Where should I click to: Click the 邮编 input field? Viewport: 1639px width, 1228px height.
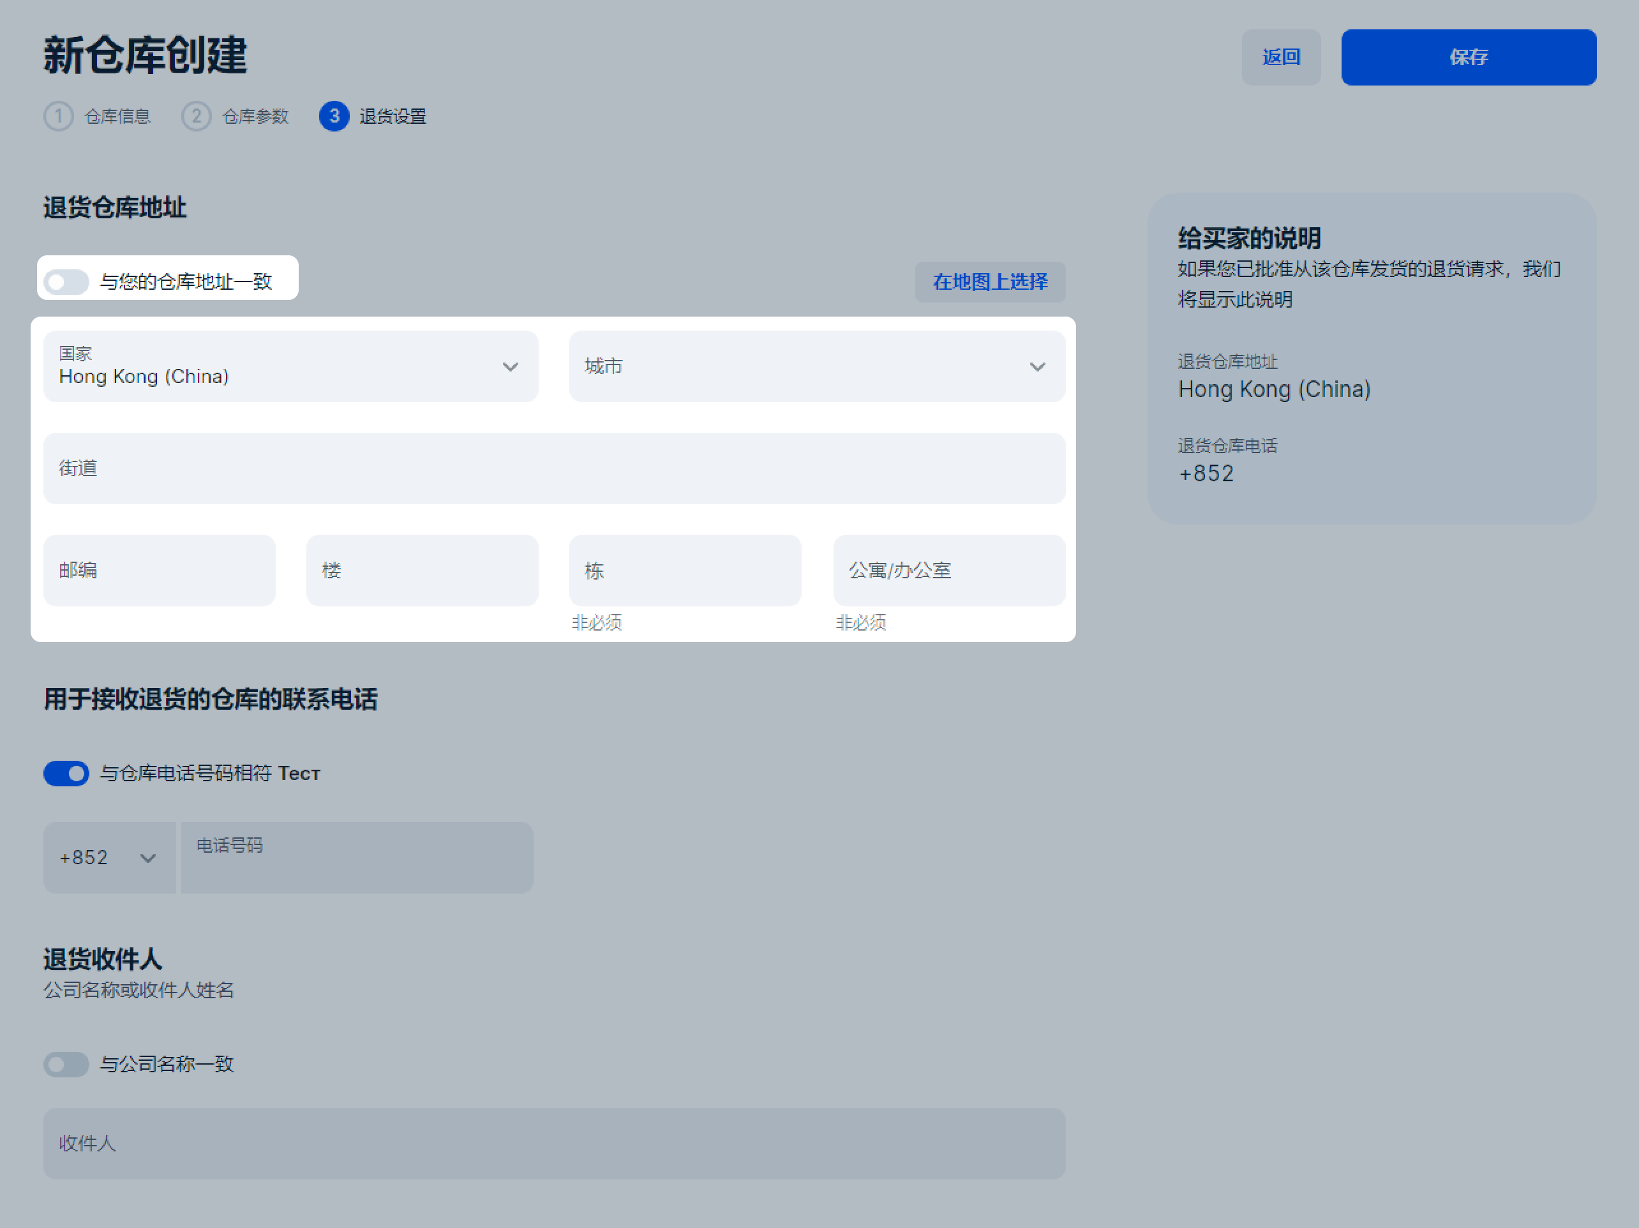160,571
